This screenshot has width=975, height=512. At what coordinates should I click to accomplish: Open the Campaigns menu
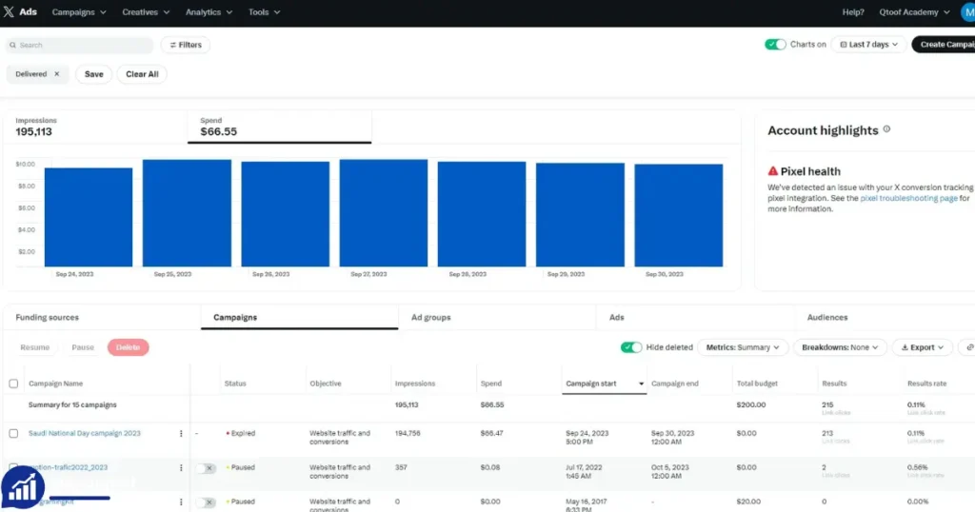tap(79, 11)
